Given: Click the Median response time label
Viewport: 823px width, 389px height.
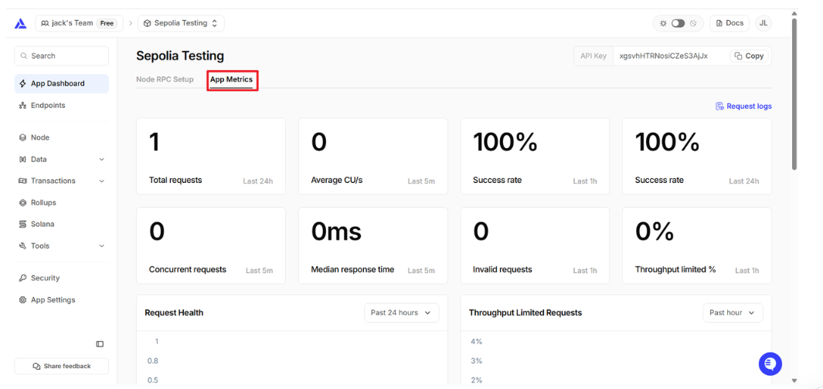Looking at the screenshot, I should (352, 269).
